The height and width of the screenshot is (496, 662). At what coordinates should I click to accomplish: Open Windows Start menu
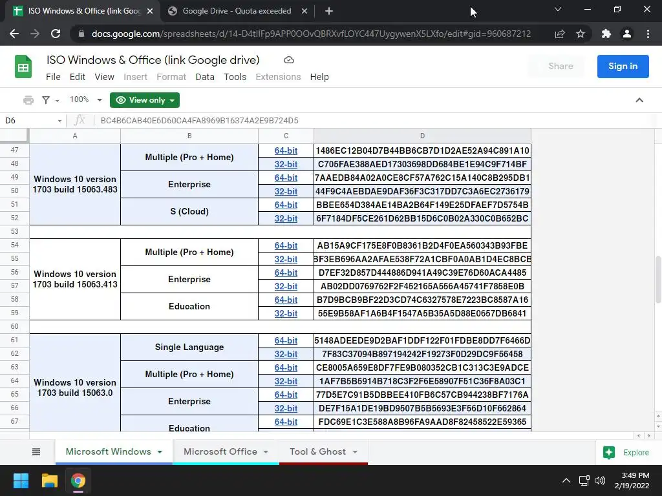click(21, 480)
